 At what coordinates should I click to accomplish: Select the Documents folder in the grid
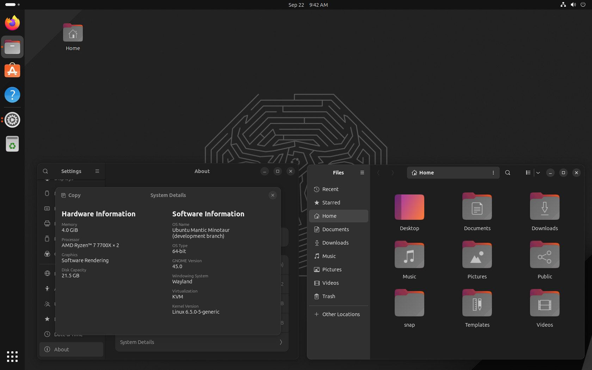tap(477, 206)
